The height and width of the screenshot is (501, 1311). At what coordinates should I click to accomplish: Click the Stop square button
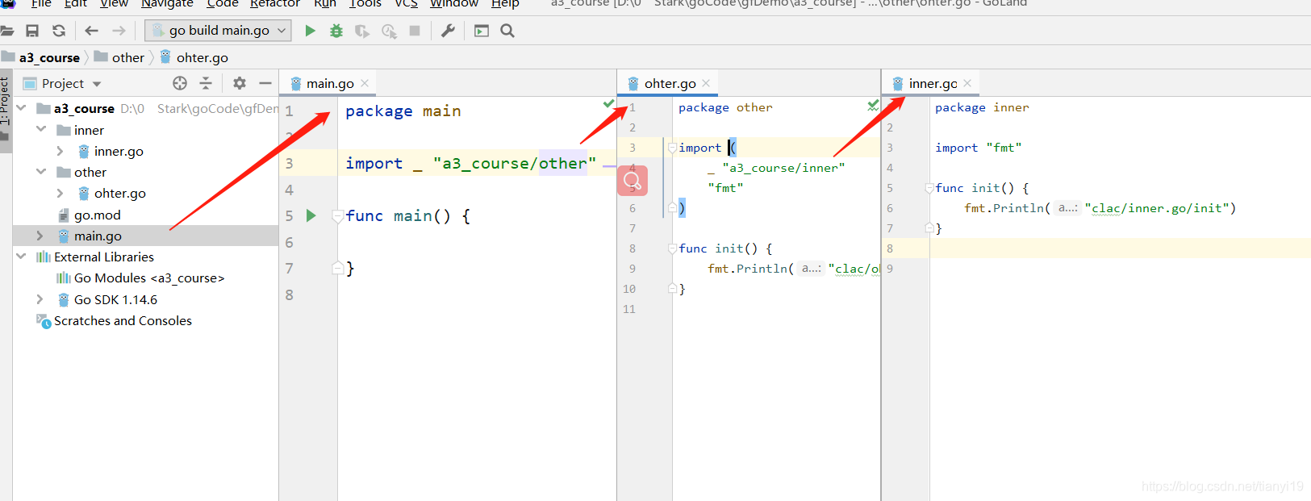[415, 31]
